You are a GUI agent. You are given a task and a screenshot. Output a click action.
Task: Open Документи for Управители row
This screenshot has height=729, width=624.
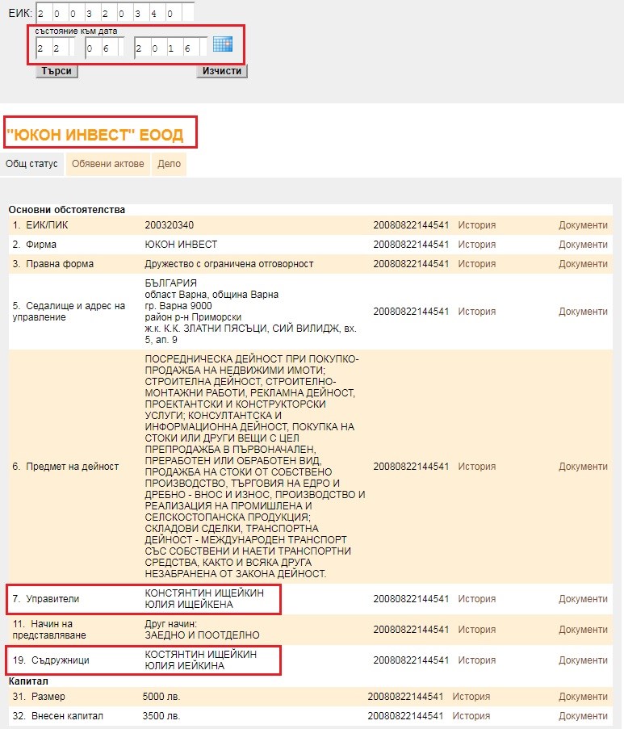[x=583, y=599]
